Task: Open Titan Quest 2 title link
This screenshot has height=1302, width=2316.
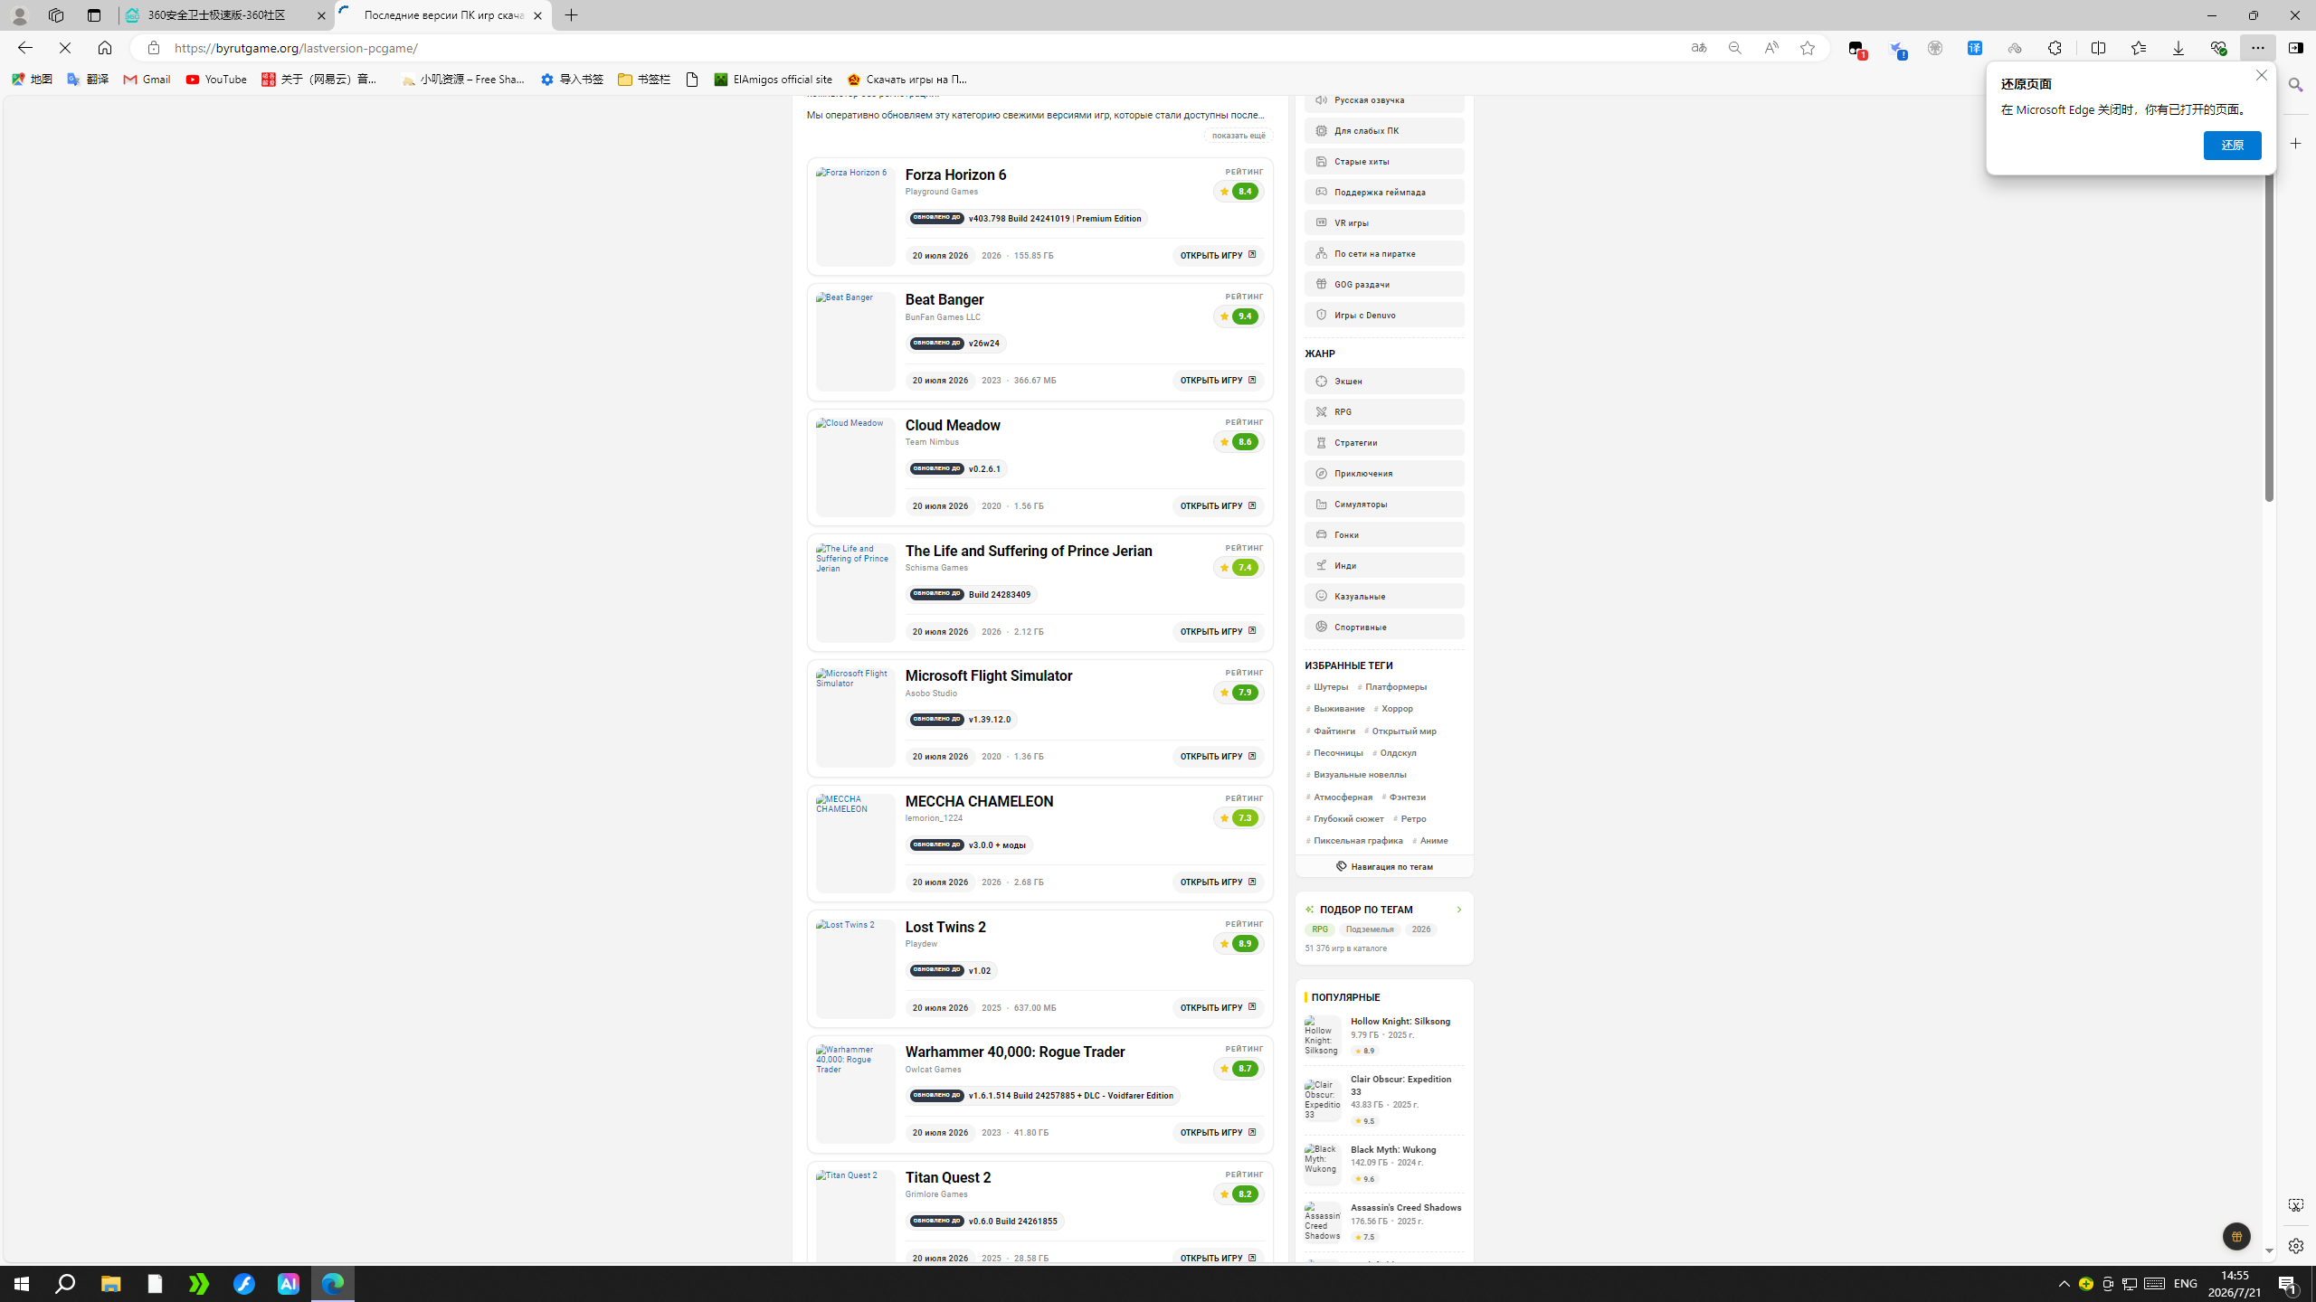Action: (948, 1178)
